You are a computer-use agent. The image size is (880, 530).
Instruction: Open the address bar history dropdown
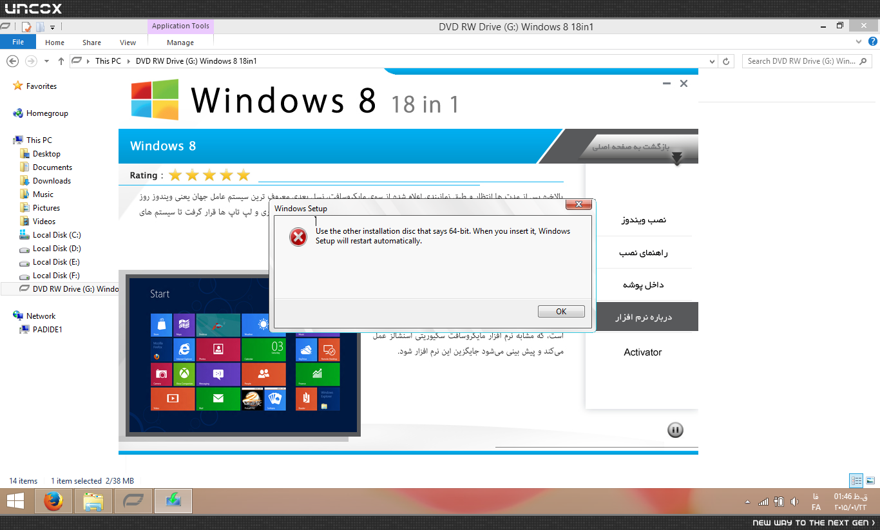712,61
